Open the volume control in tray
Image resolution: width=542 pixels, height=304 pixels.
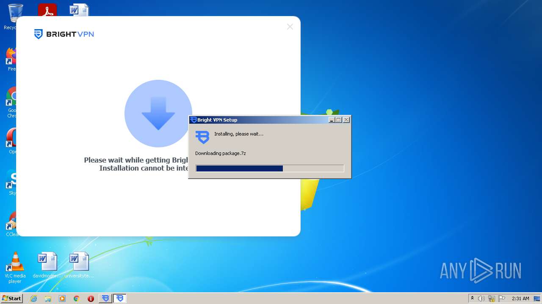tap(481, 299)
